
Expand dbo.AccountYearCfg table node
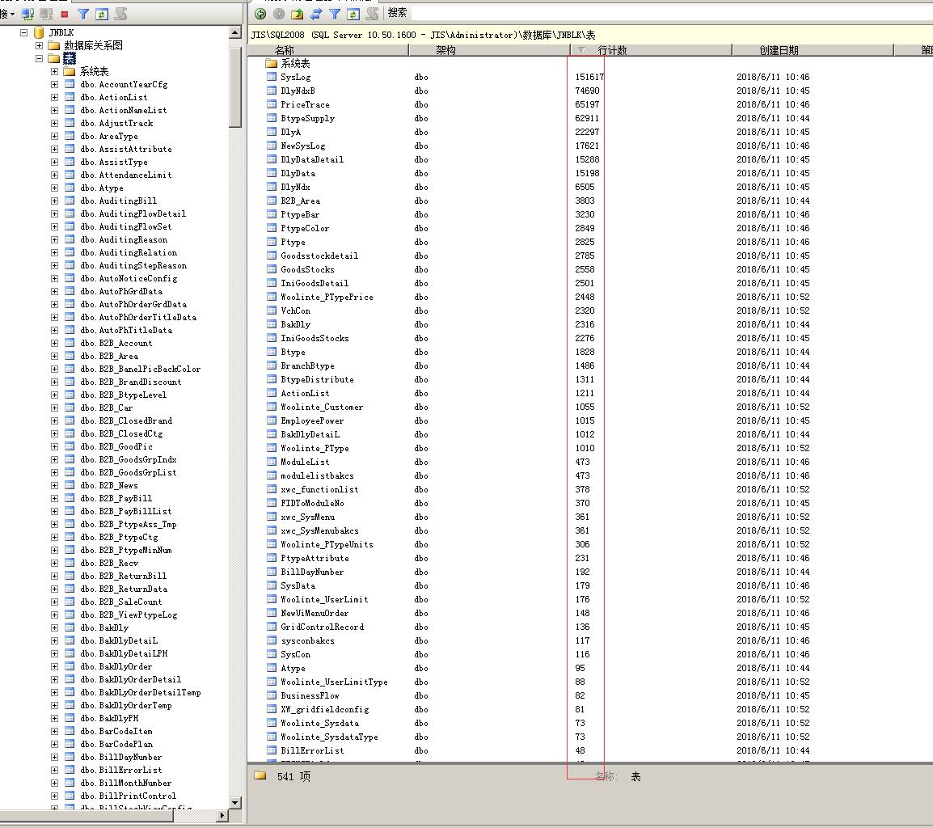(x=54, y=85)
